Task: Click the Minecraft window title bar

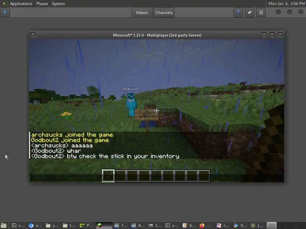Action: point(157,35)
